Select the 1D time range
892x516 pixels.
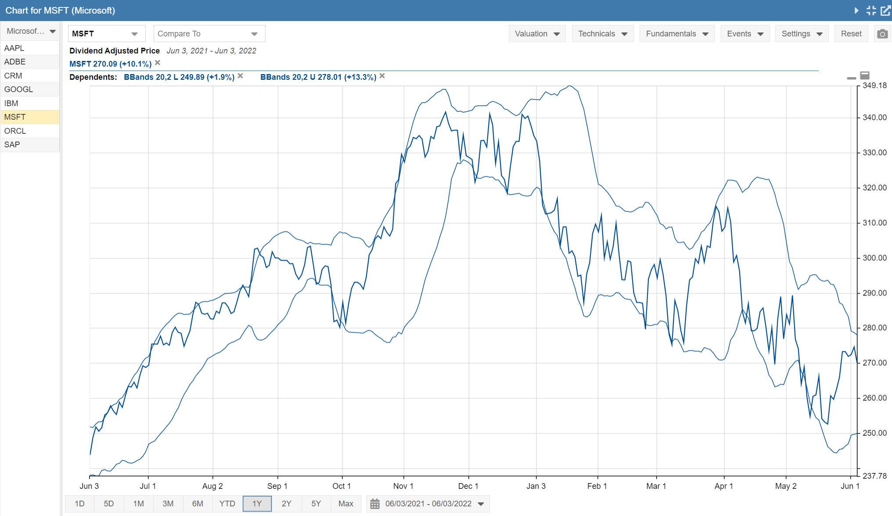[79, 504]
